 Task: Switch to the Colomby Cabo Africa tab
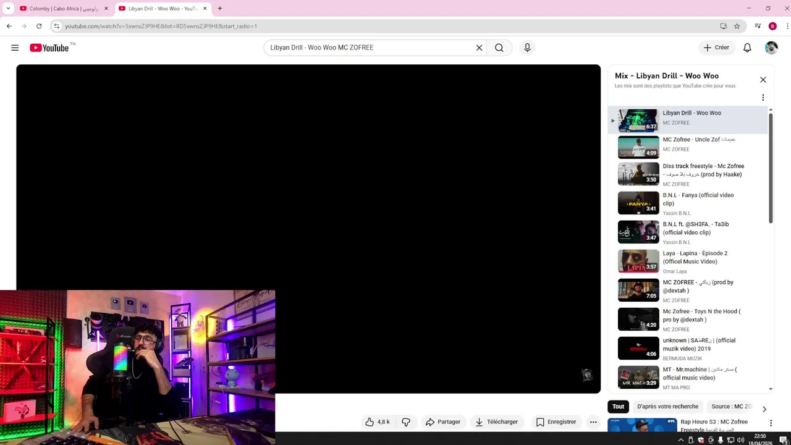tap(64, 9)
